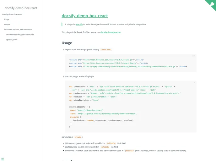Screen dimensions: 216x161
Task: Click the repo github URL code line
Action: click(104, 114)
